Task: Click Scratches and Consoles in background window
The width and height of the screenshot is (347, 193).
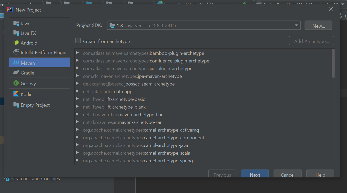Action: point(35,179)
